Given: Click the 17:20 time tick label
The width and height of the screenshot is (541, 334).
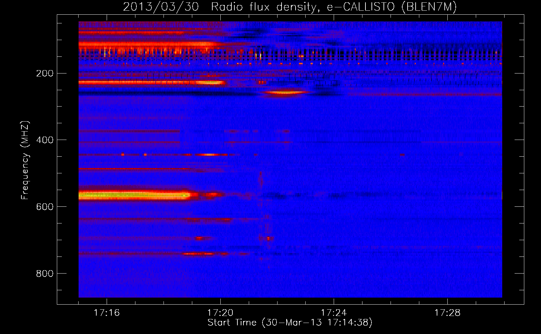Looking at the screenshot, I should point(220,313).
